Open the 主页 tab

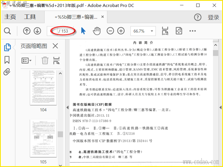point(10,17)
